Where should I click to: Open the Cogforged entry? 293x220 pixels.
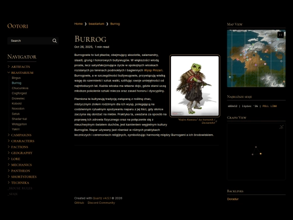pos(19,93)
